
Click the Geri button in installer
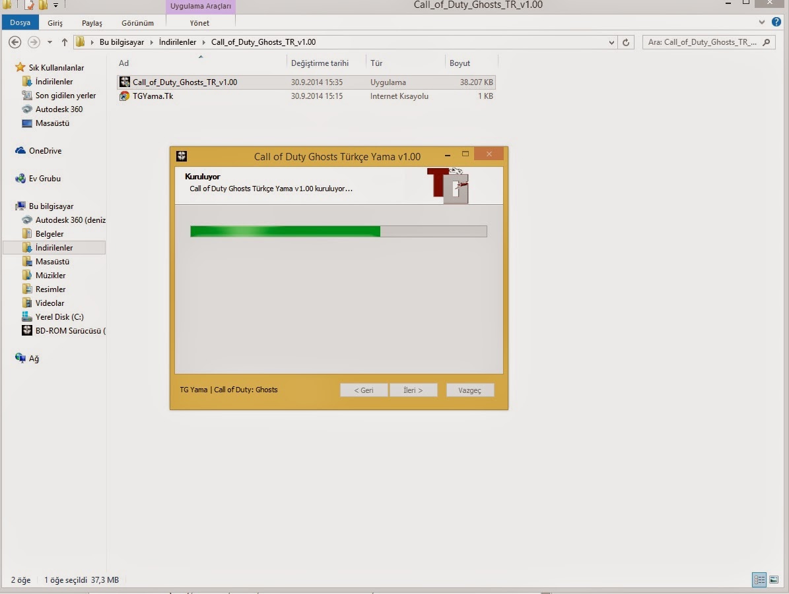(x=364, y=390)
